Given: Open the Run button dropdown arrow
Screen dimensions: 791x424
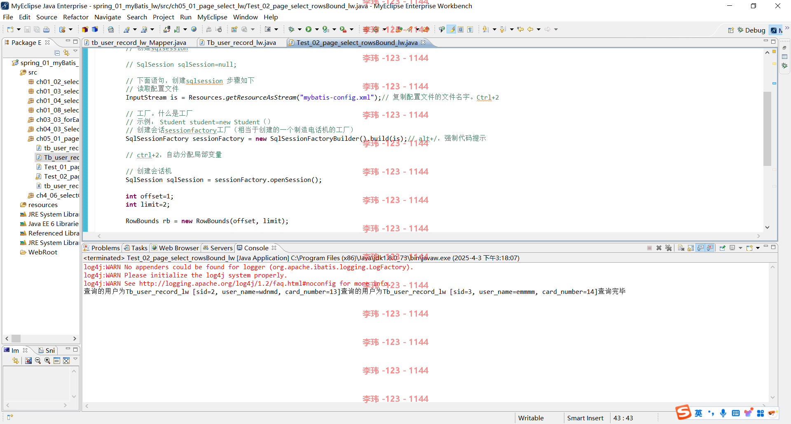Looking at the screenshot, I should (x=317, y=29).
